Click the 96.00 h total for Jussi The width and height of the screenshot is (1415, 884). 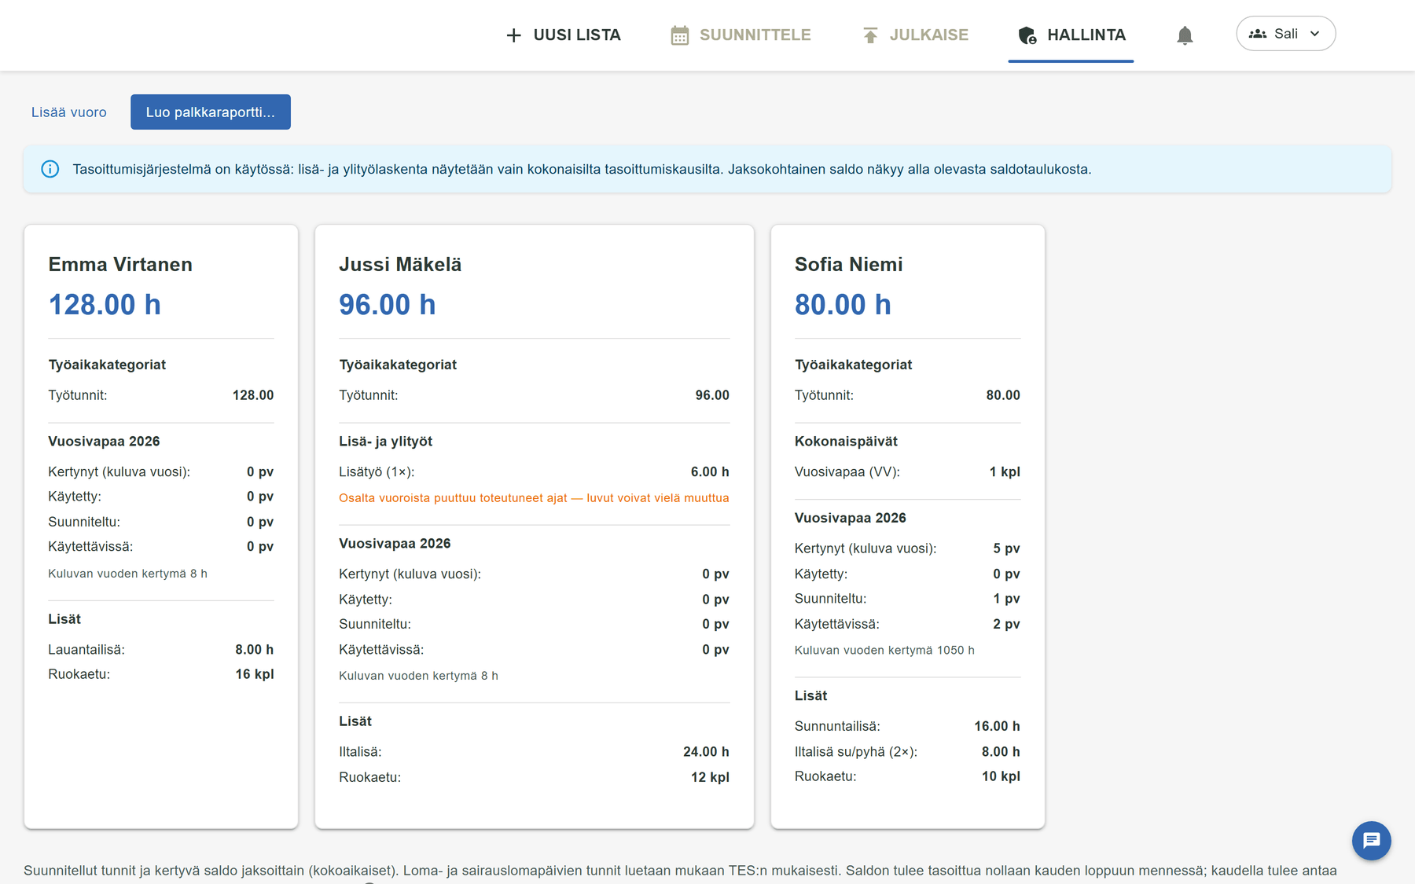click(x=388, y=305)
